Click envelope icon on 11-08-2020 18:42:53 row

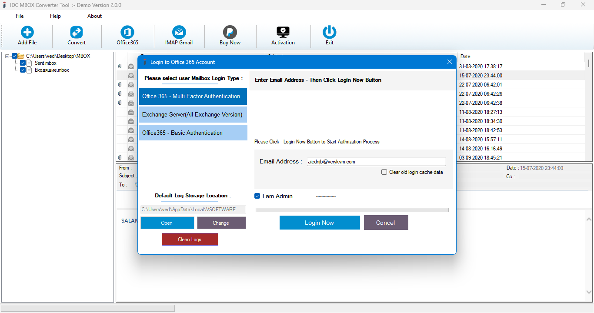[x=131, y=130]
